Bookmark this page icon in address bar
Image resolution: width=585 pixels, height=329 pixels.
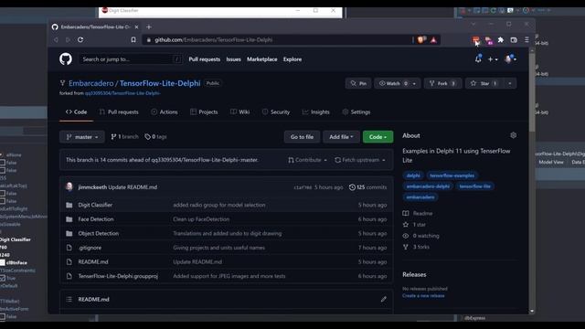click(133, 39)
